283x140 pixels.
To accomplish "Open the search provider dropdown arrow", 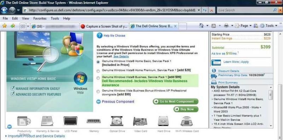I will [x=280, y=10].
